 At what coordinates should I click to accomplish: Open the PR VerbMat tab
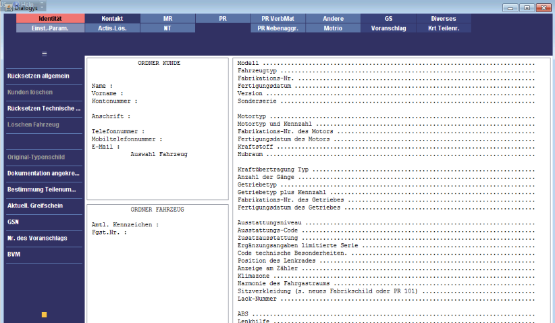tap(277, 19)
